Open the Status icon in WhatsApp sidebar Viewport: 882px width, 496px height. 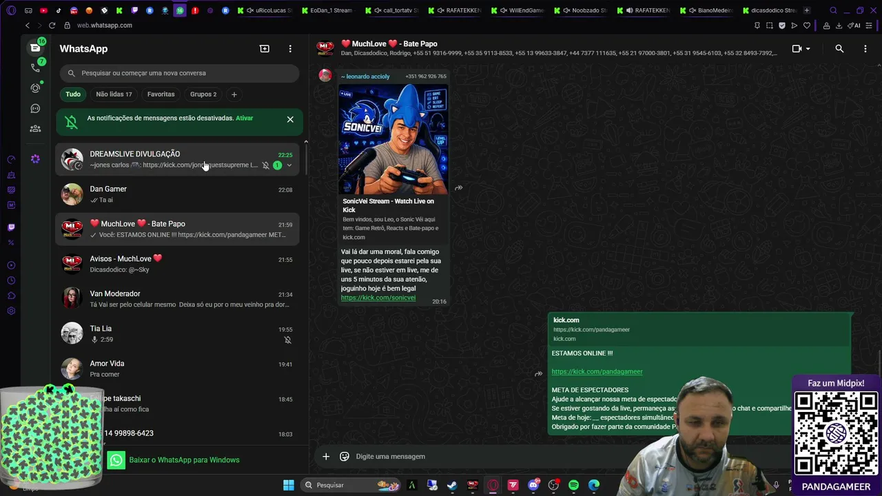click(35, 88)
